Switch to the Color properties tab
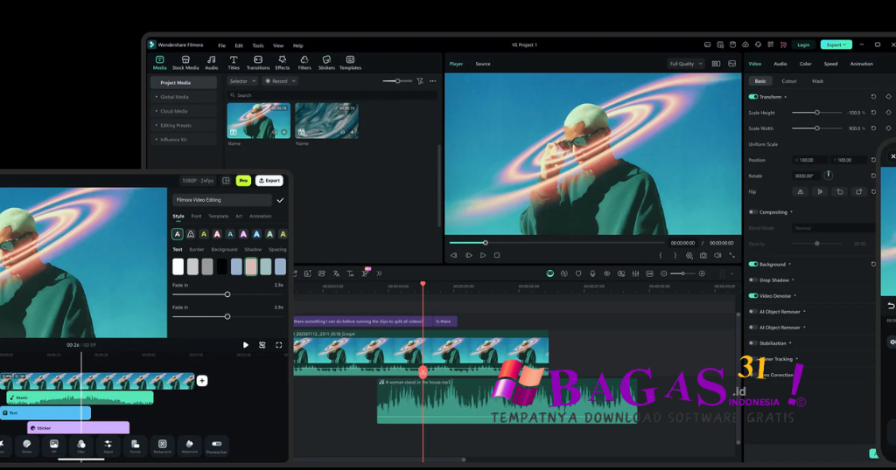 (x=805, y=64)
